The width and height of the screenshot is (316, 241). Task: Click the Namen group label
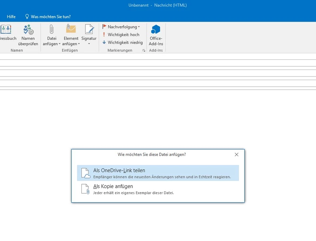tap(17, 50)
